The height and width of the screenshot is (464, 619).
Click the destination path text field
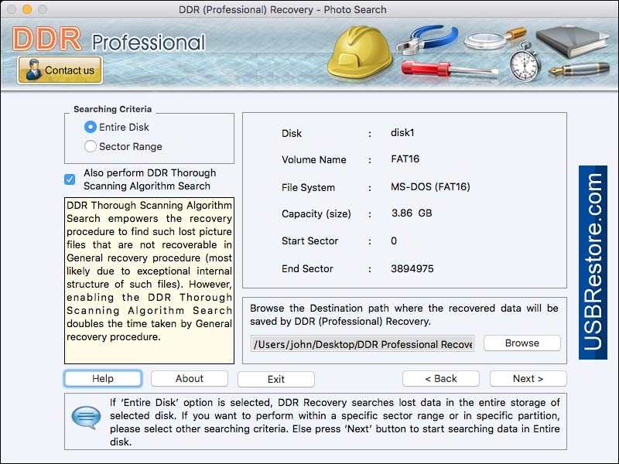364,343
